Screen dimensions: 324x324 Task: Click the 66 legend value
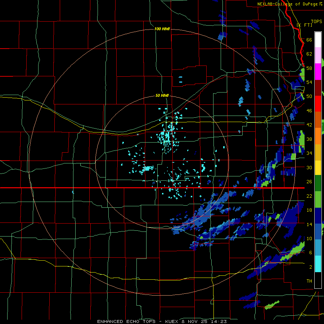click(x=309, y=40)
